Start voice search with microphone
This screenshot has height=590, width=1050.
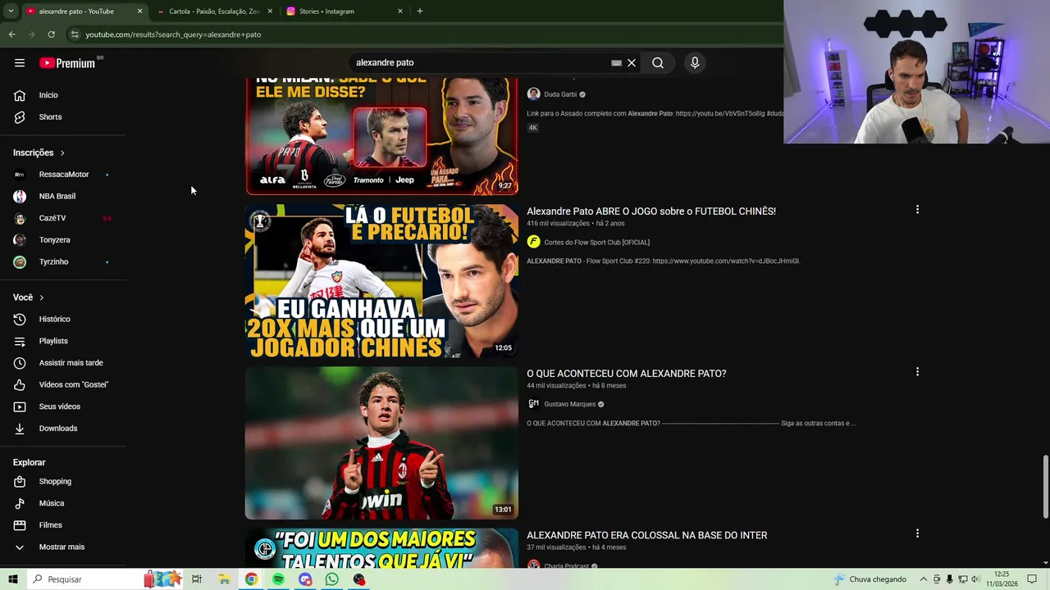pyautogui.click(x=695, y=63)
